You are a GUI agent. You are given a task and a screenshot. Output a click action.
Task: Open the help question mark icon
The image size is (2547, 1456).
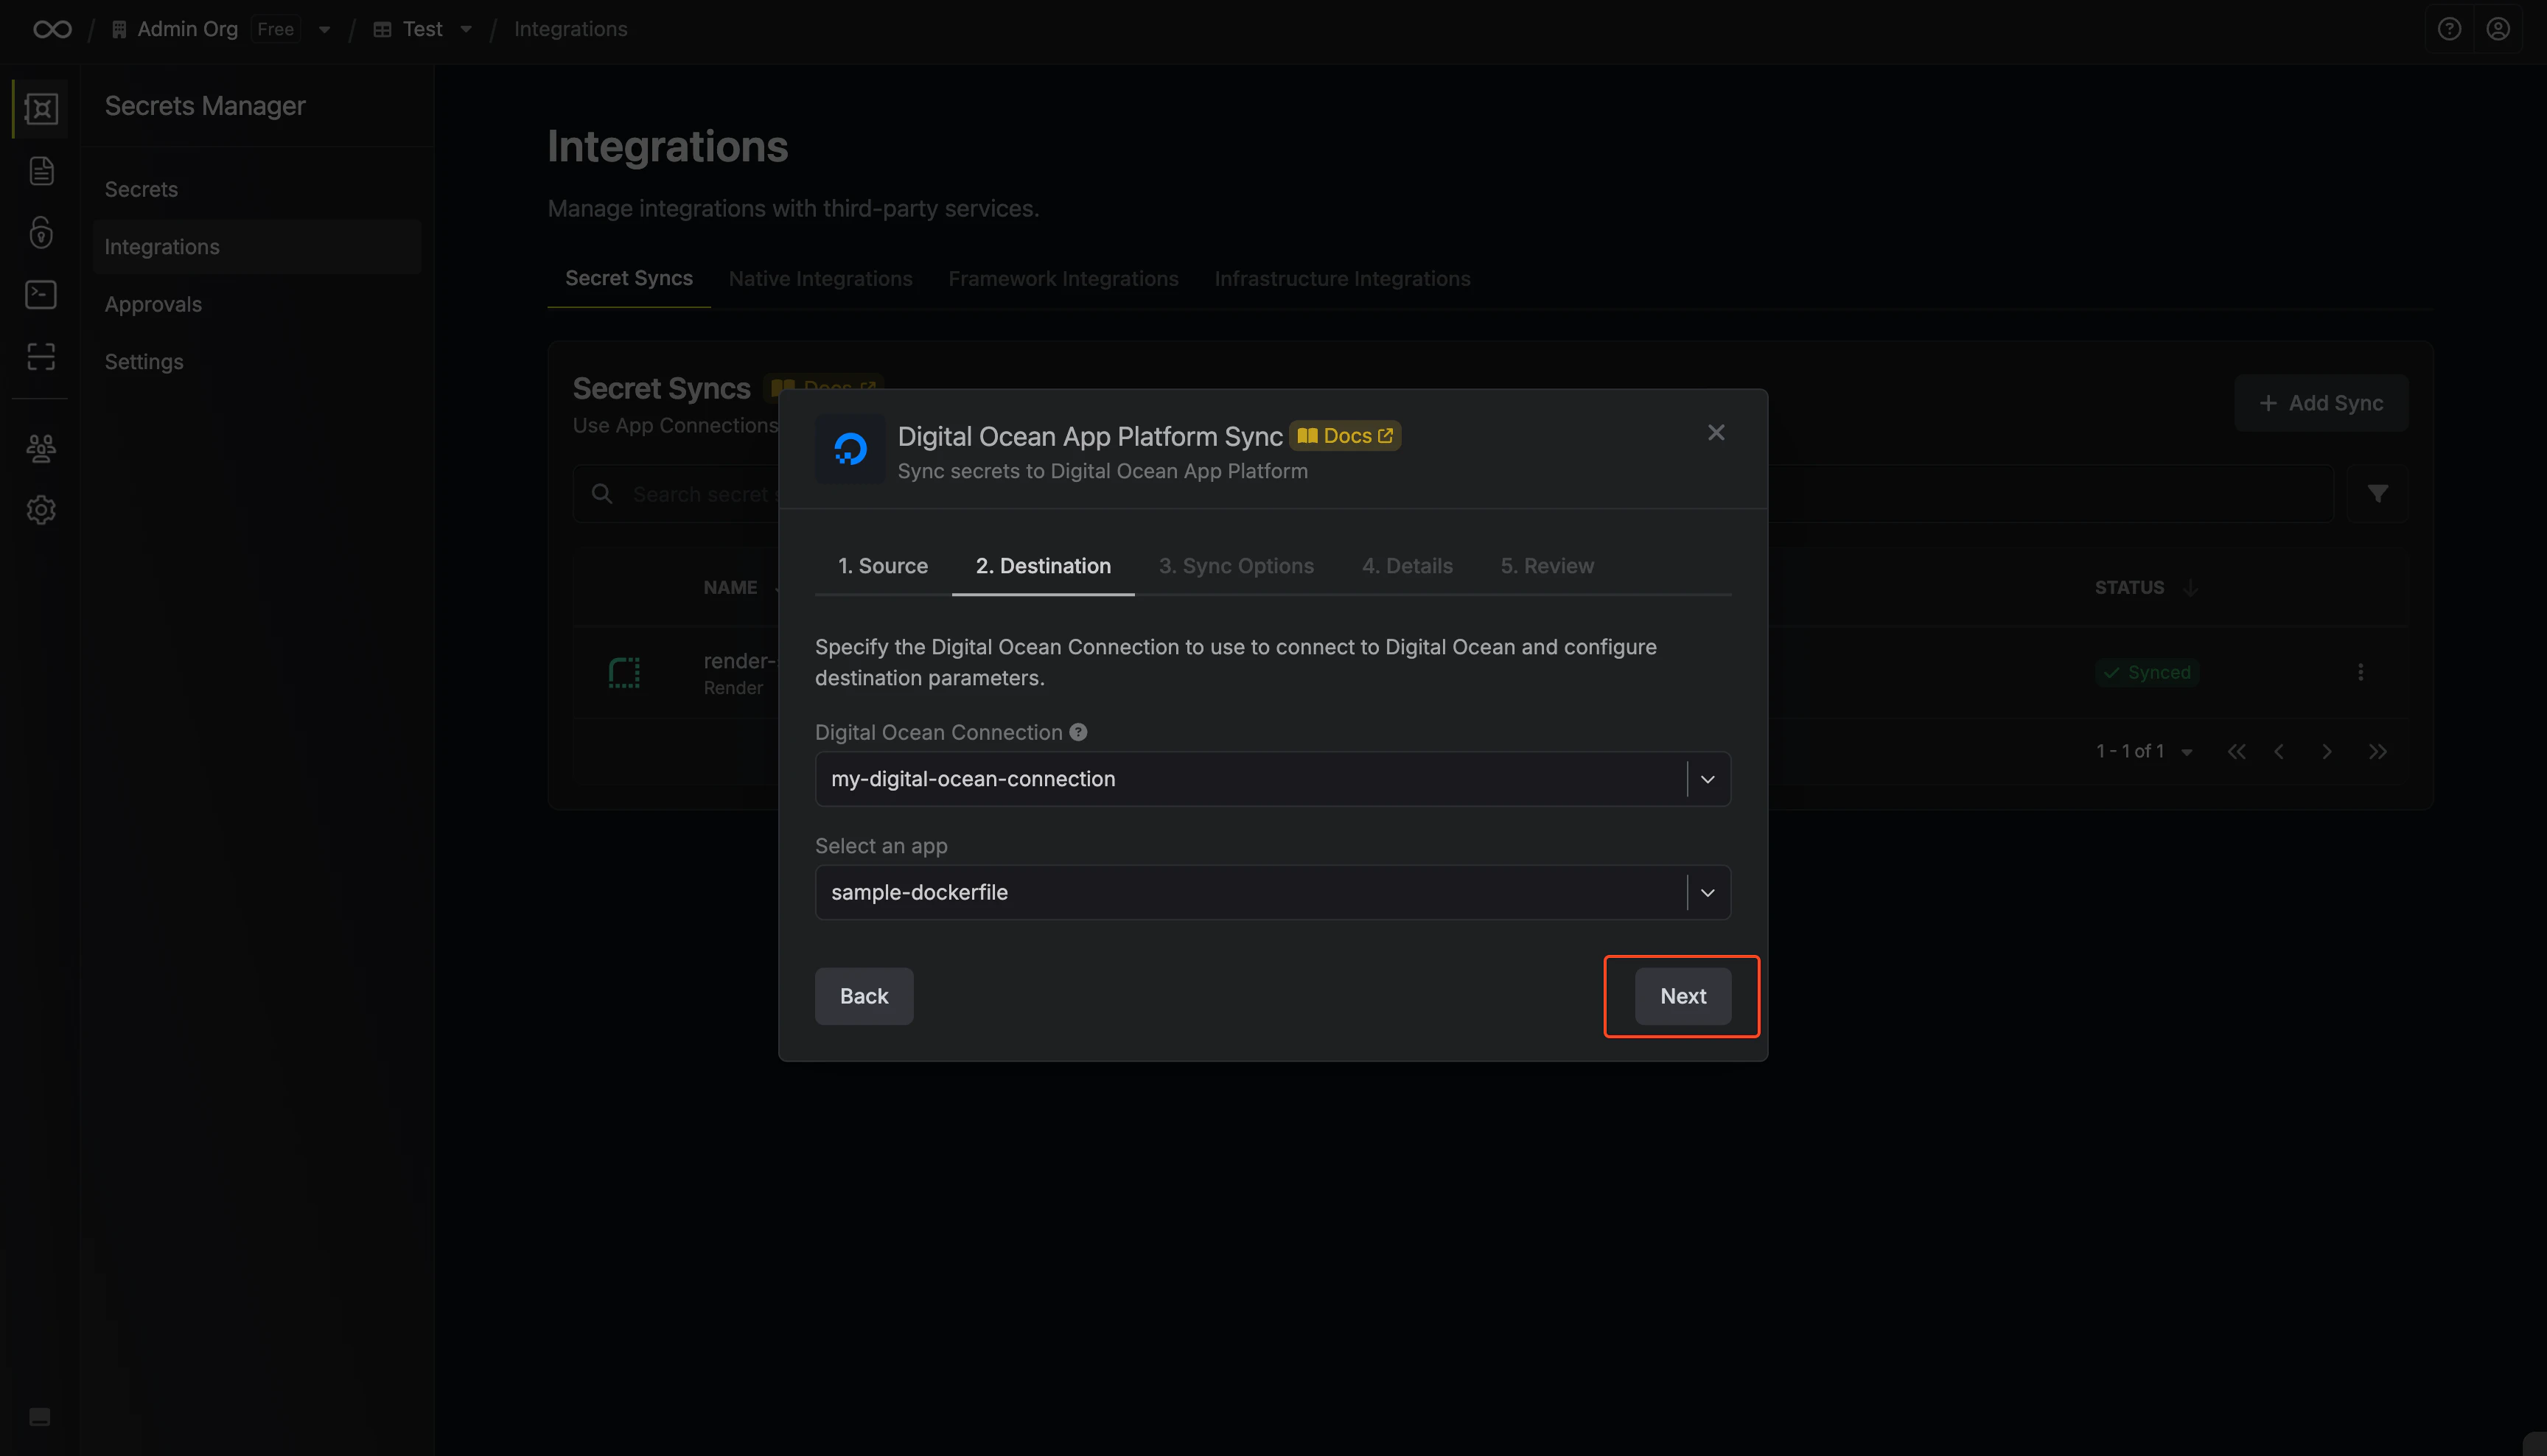point(2449,29)
